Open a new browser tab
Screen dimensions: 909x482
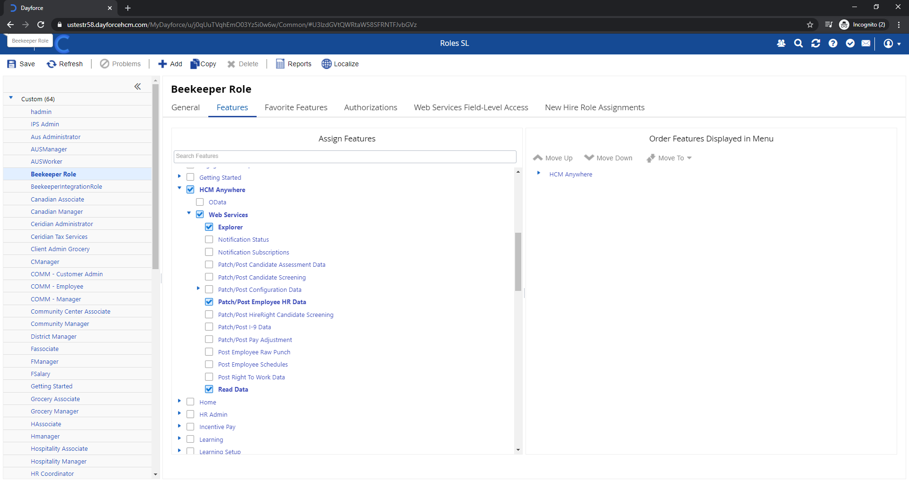click(128, 8)
